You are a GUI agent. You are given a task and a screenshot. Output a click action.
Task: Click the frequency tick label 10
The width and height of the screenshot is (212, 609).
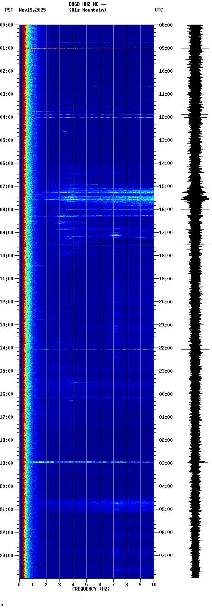click(x=154, y=585)
